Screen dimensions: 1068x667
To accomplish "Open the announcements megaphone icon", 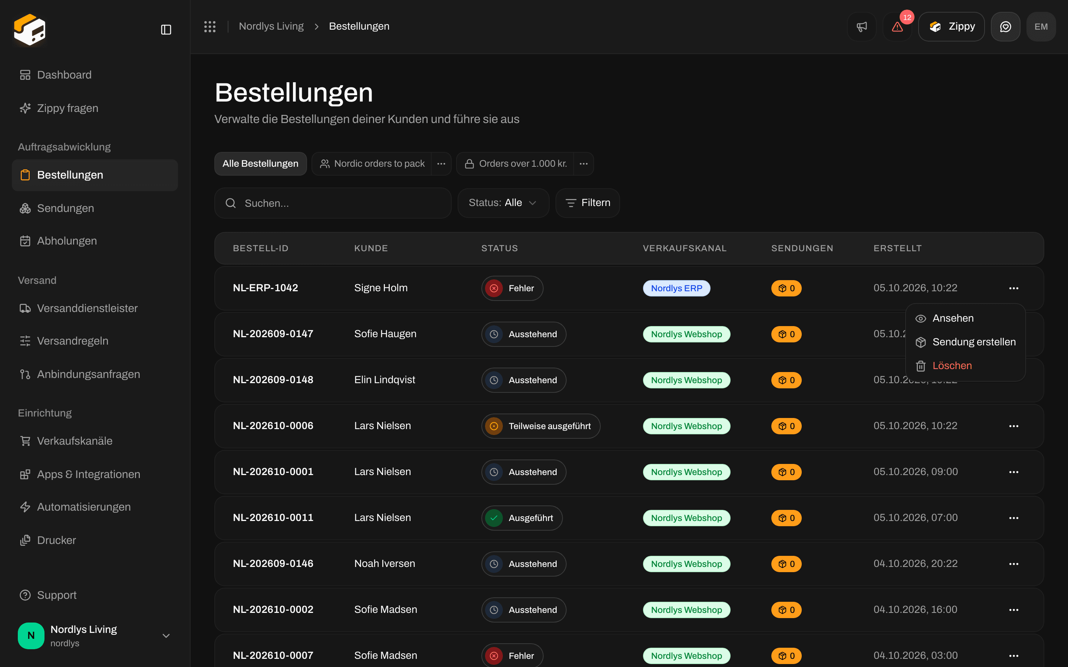I will point(861,26).
